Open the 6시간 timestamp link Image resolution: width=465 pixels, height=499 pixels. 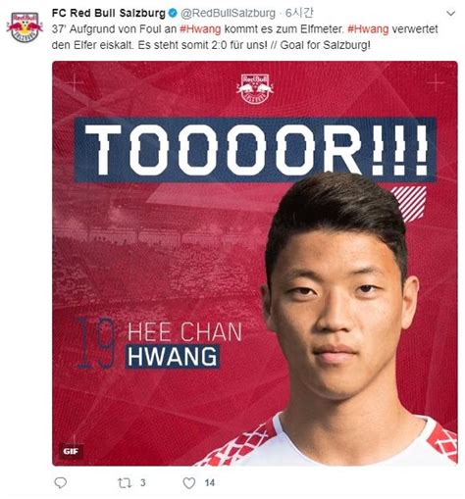tap(299, 13)
